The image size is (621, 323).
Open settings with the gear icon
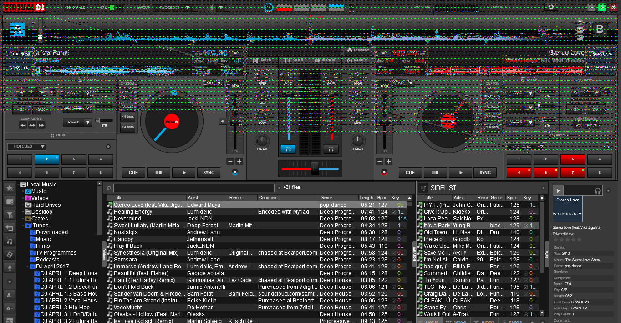coord(551,7)
